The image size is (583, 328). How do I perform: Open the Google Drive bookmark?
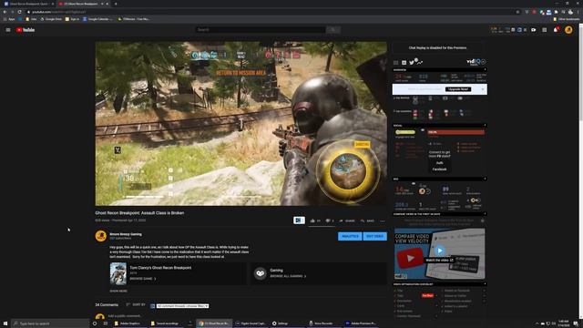point(52,19)
